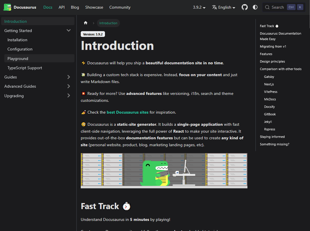
Task: Open the 3.9.2 version dropdown
Action: point(199,7)
